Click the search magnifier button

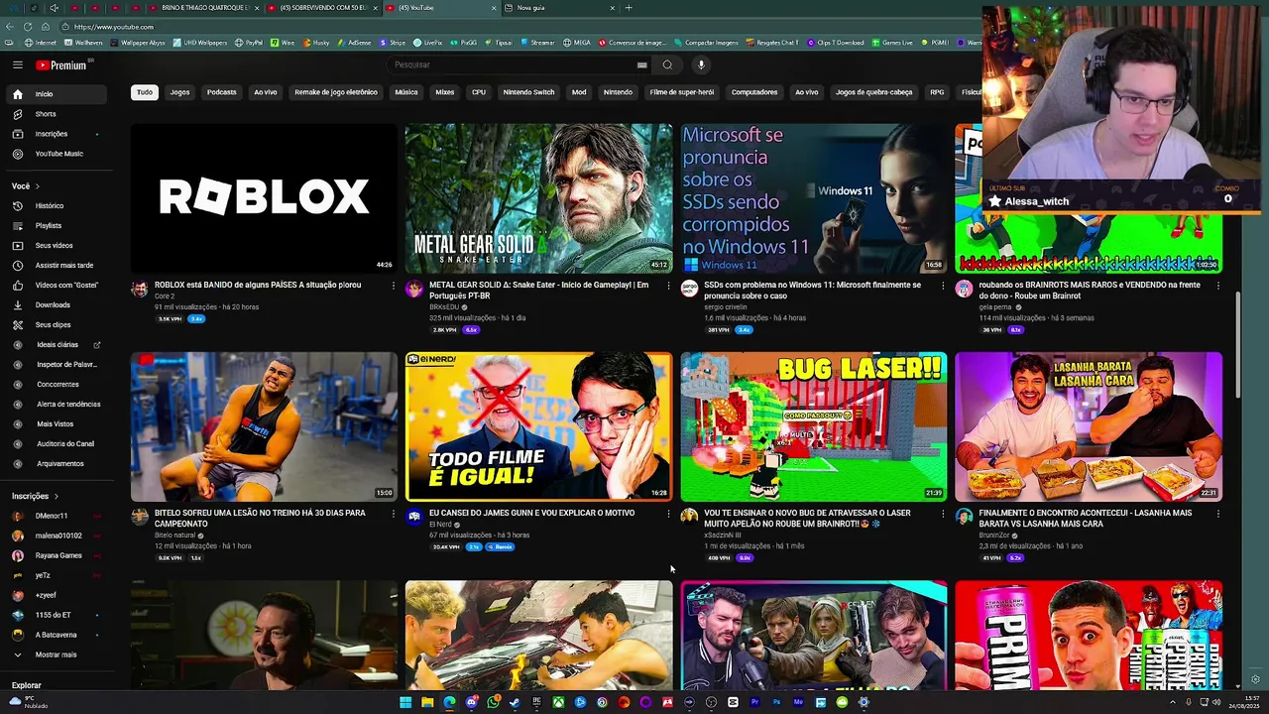pyautogui.click(x=667, y=64)
